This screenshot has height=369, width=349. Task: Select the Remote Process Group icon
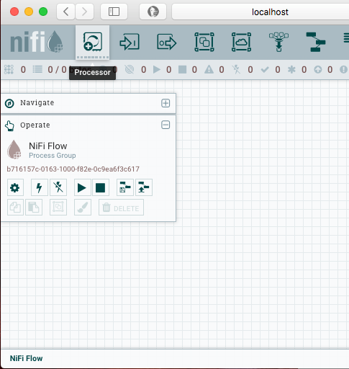pyautogui.click(x=241, y=42)
